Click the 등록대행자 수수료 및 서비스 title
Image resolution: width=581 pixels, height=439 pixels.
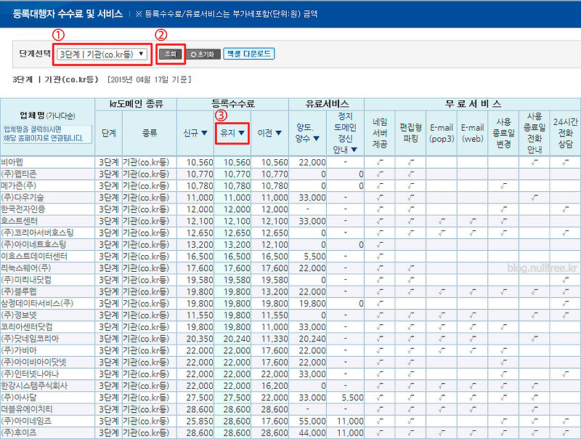pos(68,14)
